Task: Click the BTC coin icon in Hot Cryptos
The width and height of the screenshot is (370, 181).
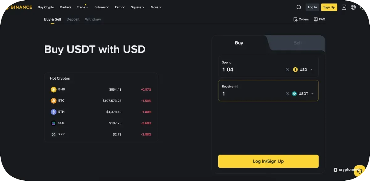Action: click(x=53, y=100)
